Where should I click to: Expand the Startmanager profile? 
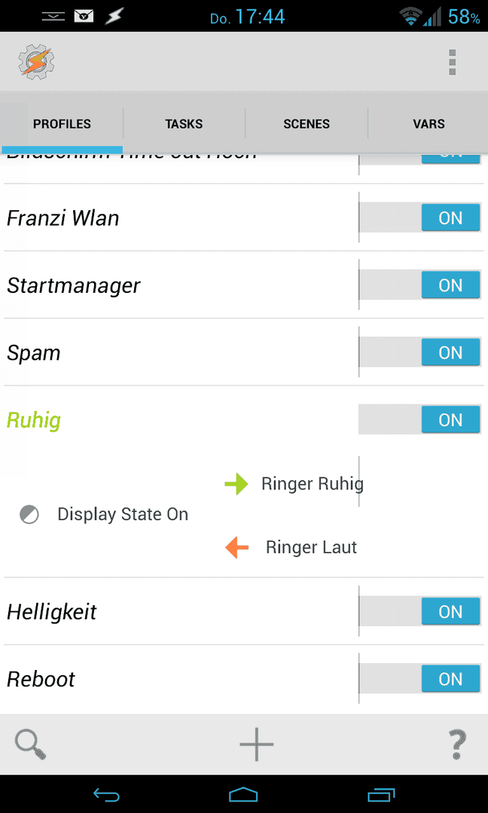pos(74,285)
